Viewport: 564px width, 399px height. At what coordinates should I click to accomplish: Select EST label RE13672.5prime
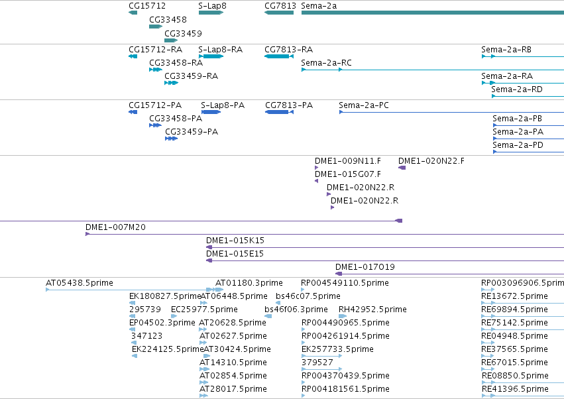tap(514, 296)
